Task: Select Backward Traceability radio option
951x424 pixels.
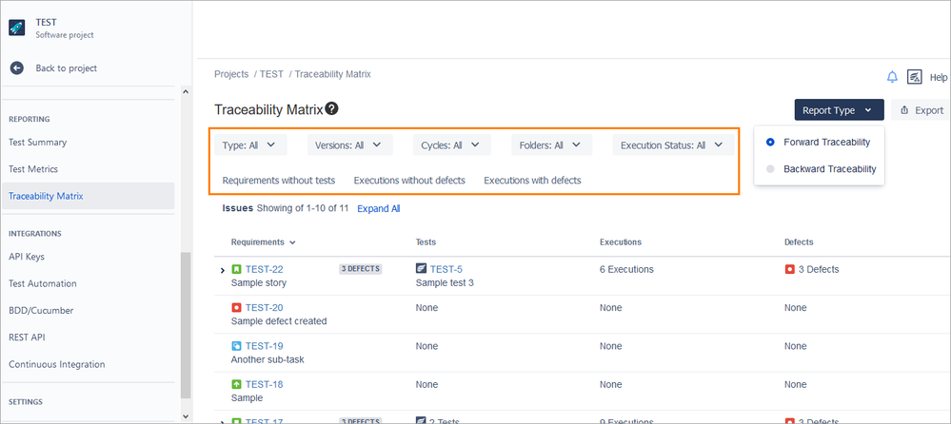Action: coord(770,169)
